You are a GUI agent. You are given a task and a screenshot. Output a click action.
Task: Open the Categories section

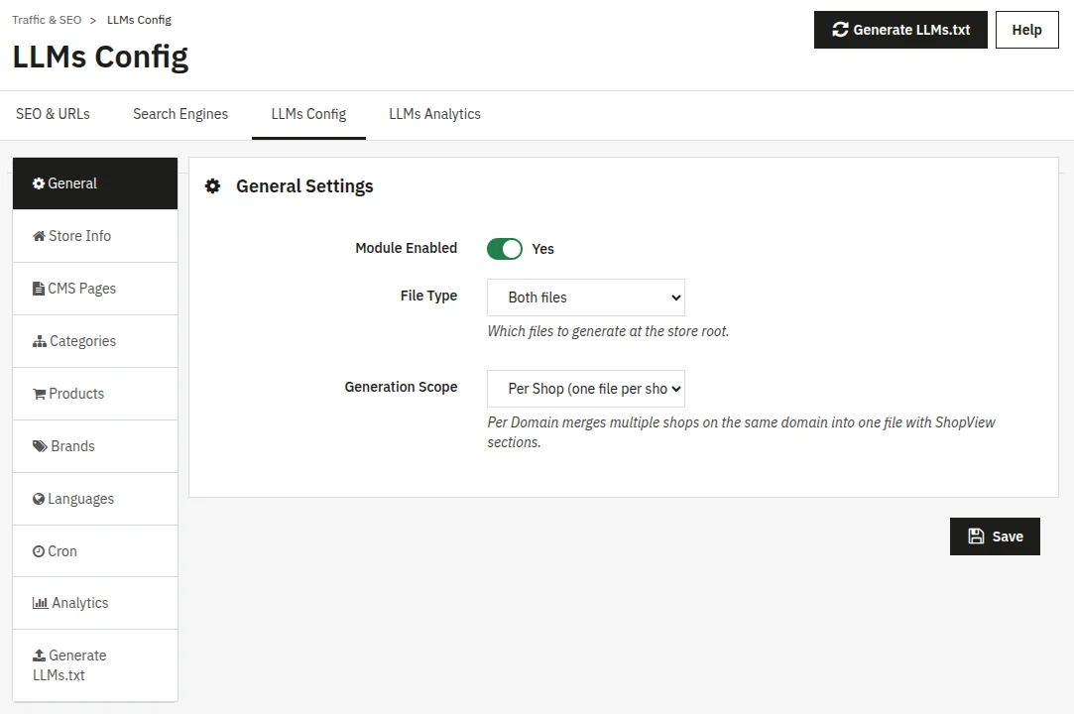coord(95,341)
